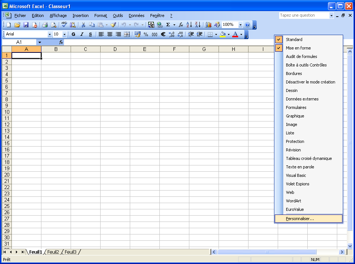The image size is (355, 264).
Task: Click the Print icon in the toolbar
Action: click(x=45, y=25)
